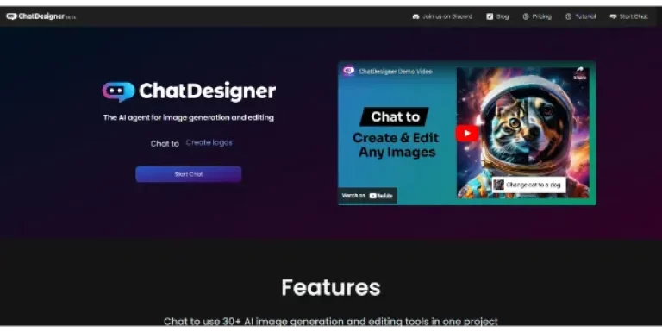This screenshot has height=332, width=662.
Task: Click the Pricing icon in navbar
Action: 526,16
